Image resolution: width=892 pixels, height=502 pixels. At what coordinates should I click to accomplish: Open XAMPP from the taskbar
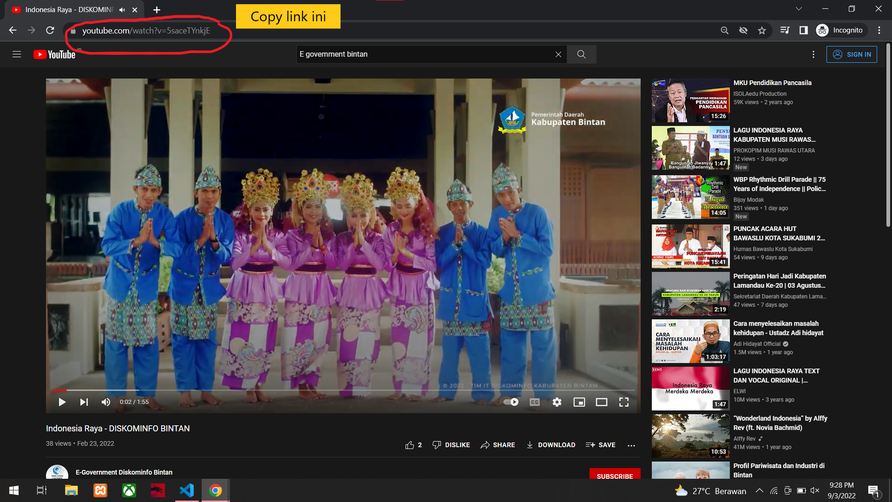click(x=100, y=490)
